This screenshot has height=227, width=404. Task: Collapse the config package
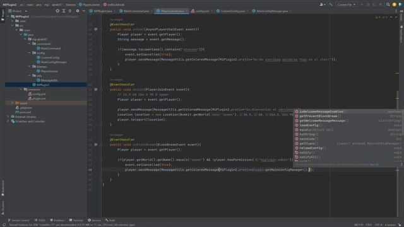coord(30,53)
